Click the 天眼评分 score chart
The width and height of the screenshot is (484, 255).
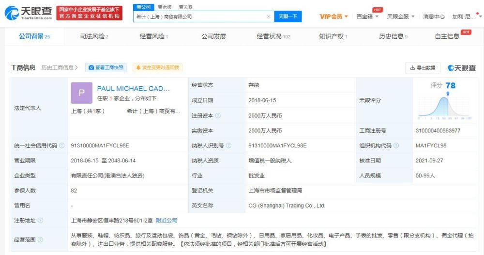point(444,106)
